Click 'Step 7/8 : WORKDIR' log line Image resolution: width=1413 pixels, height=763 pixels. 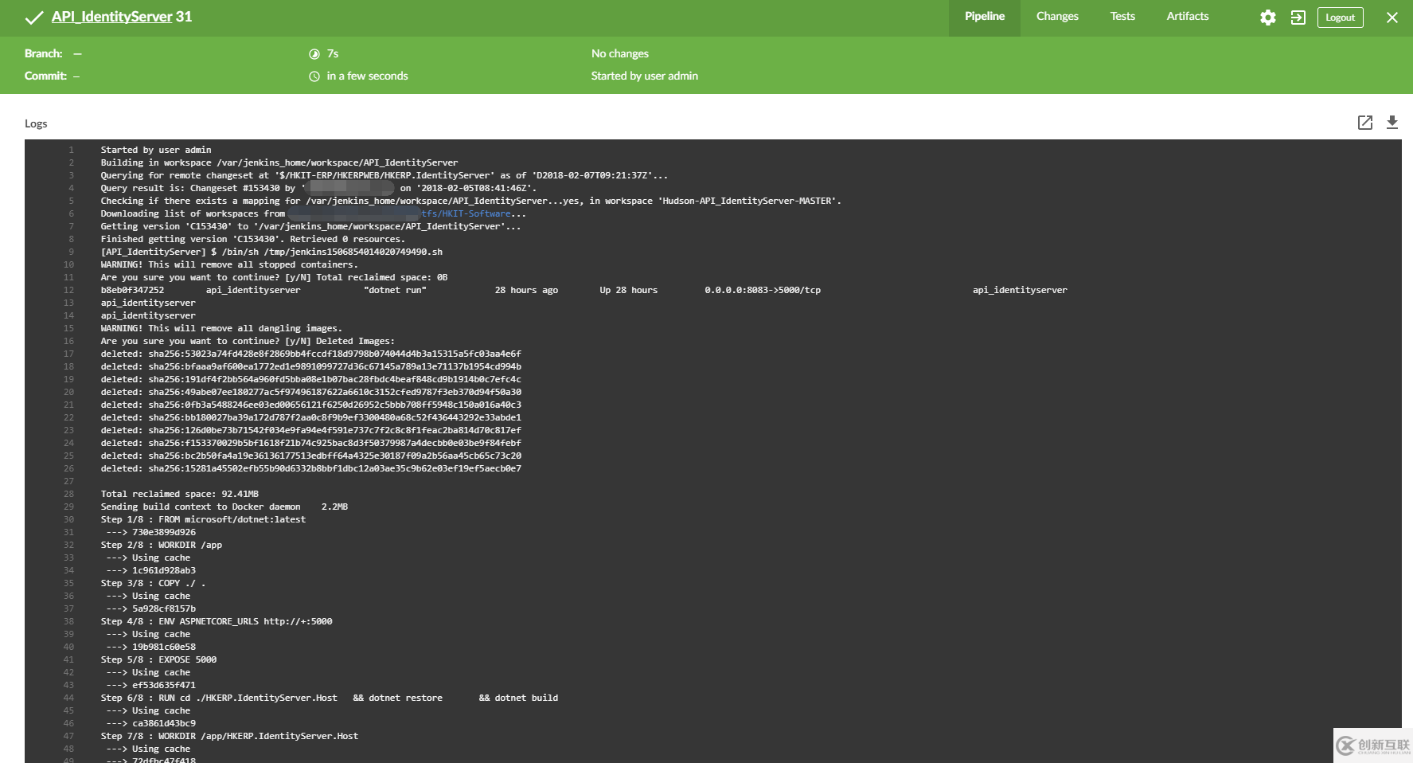click(x=229, y=736)
